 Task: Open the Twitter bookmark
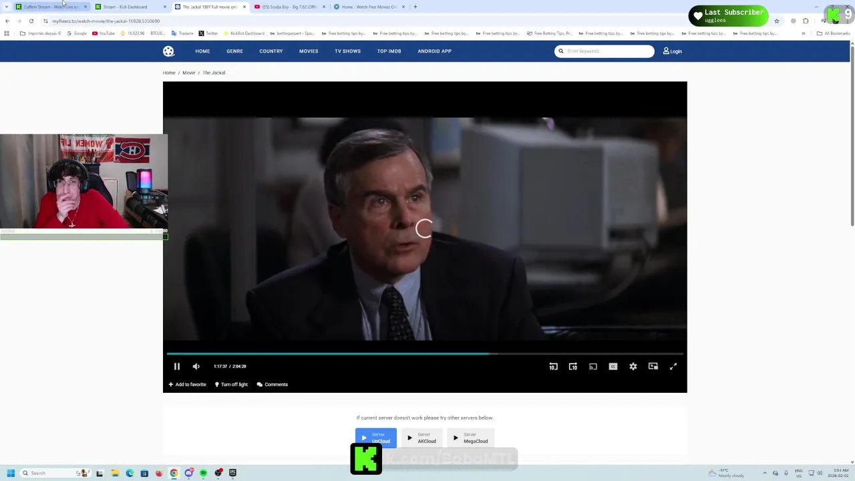point(208,33)
